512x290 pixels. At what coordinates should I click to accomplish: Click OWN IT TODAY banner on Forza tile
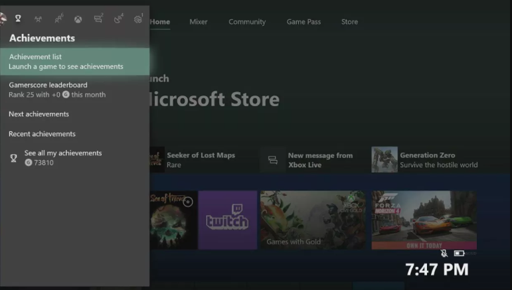pos(424,246)
